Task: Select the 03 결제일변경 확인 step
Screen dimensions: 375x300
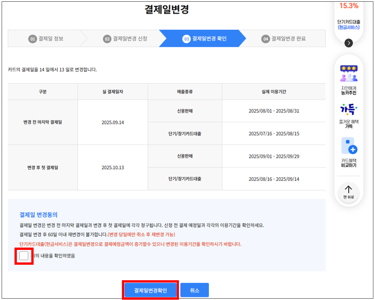Action: [x=205, y=39]
